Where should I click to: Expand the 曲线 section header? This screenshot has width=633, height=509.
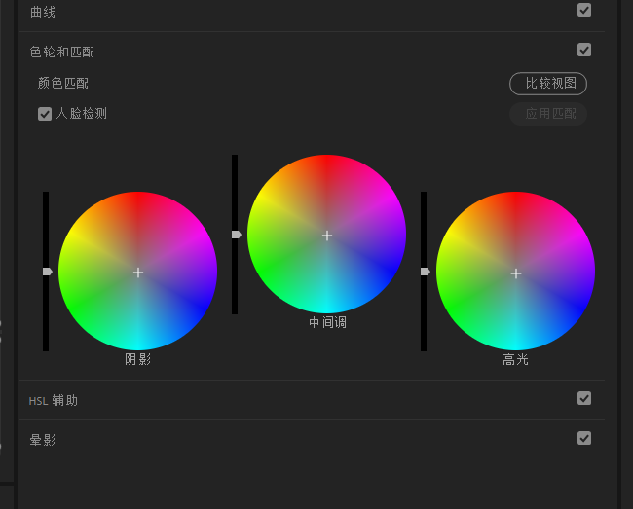pos(44,11)
